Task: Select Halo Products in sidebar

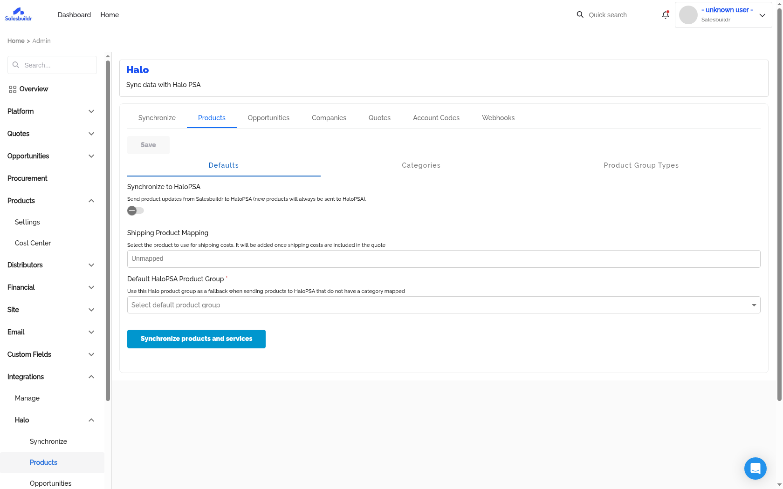Action: [52, 462]
